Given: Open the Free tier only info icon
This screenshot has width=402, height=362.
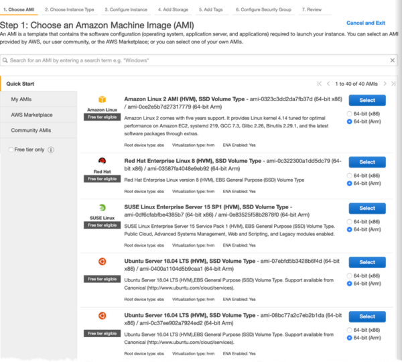Looking at the screenshot, I should point(51,150).
